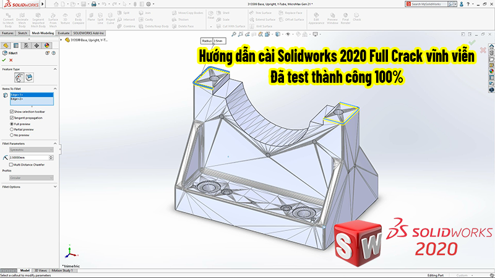Image resolution: width=495 pixels, height=278 pixels.
Task: Click the Home icon in the top toolbar
Action: (x=56, y=4)
